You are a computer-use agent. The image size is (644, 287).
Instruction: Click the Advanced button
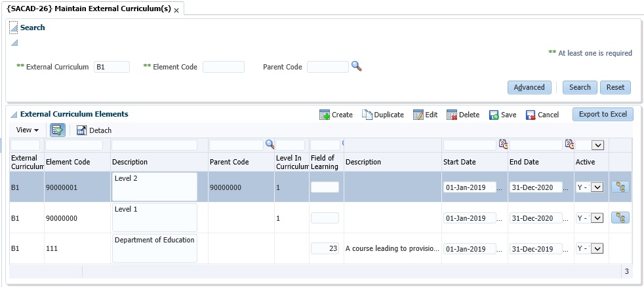[529, 87]
